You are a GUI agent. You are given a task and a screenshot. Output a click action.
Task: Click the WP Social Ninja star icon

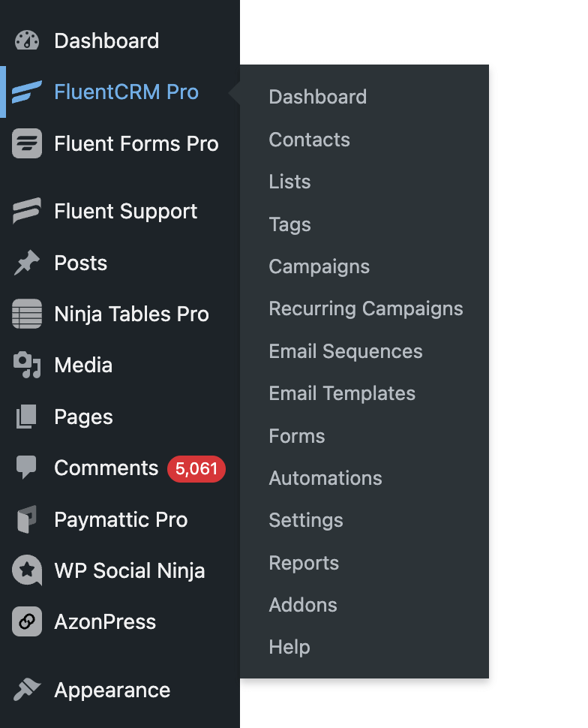click(26, 570)
